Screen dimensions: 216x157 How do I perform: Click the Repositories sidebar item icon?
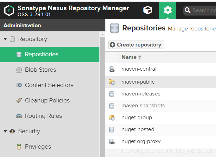pos(19,55)
